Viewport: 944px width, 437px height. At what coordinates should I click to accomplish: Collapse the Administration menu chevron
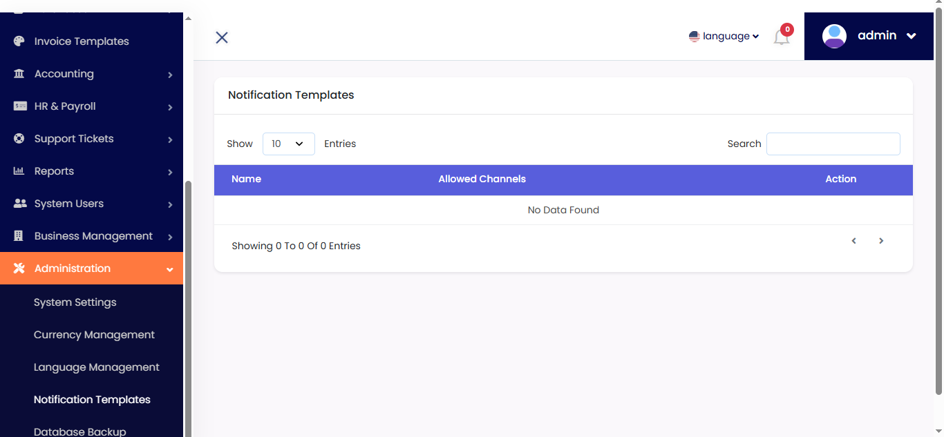pyautogui.click(x=170, y=269)
